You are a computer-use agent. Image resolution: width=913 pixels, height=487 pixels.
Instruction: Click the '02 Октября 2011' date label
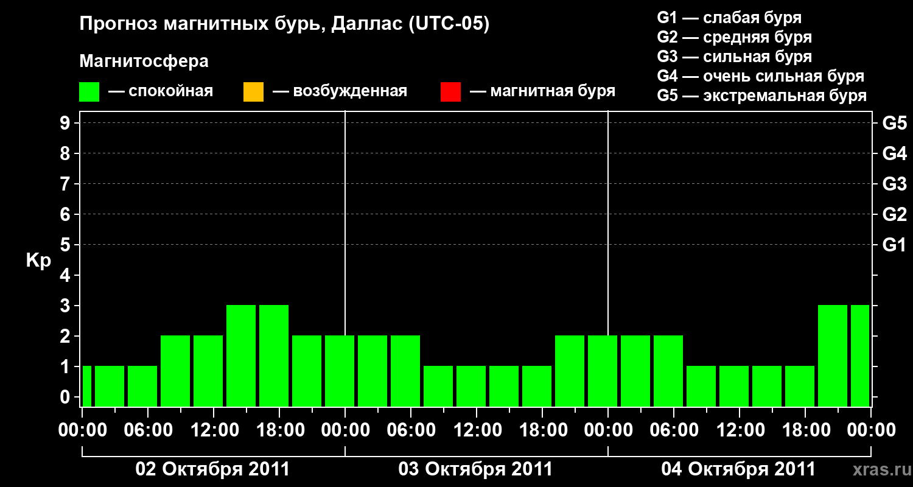[x=212, y=469]
